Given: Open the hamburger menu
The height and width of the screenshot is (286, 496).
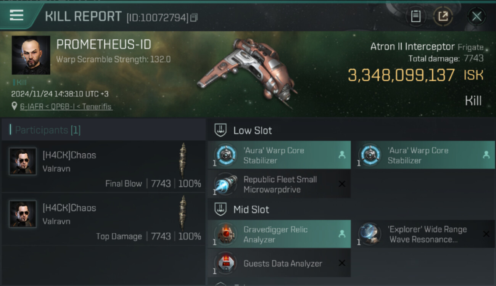Looking at the screenshot, I should [x=16, y=15].
